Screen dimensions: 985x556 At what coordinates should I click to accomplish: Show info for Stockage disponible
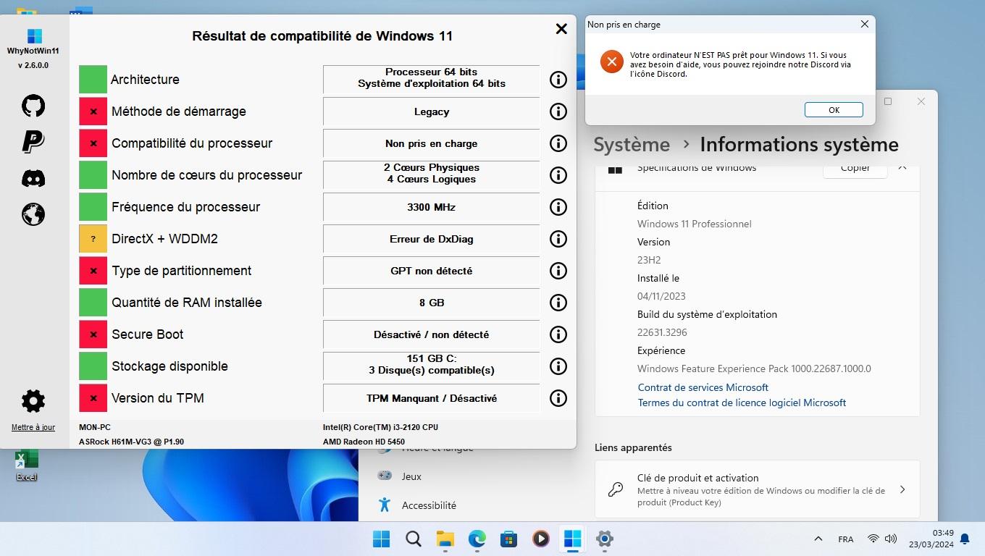pos(558,366)
